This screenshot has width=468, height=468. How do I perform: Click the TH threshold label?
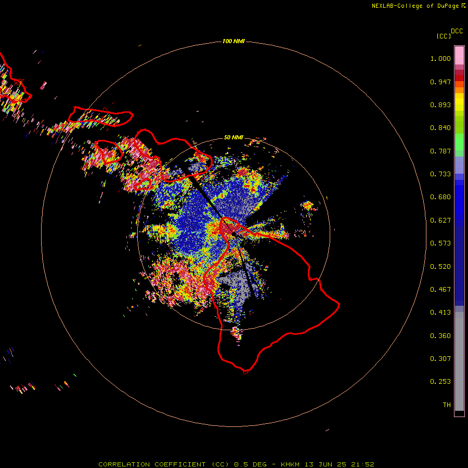pos(447,405)
